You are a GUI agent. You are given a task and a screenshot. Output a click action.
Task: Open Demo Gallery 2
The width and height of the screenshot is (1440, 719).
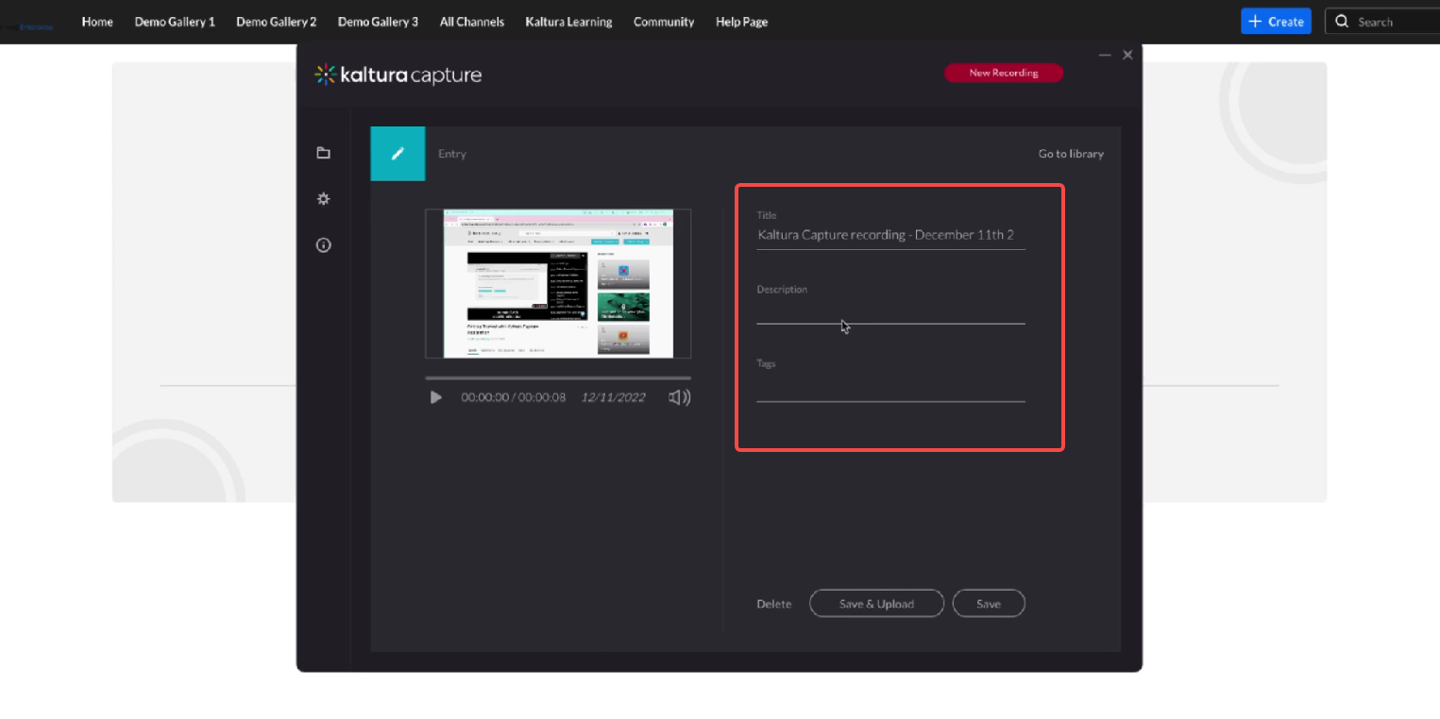tap(277, 22)
